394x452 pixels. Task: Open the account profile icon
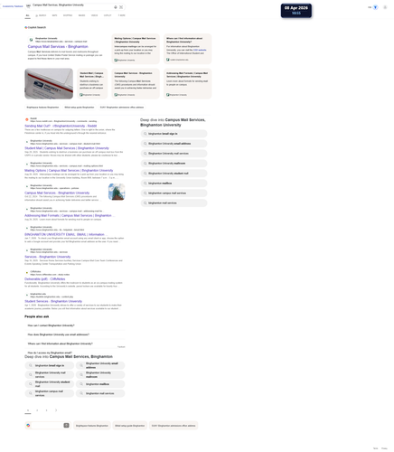[385, 7]
